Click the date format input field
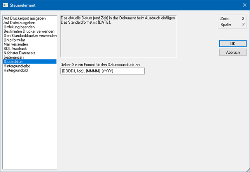250x172 pixels. point(102,71)
